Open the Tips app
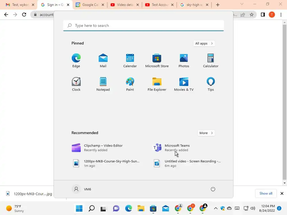Screen dimensions: 287x215 click(211, 84)
